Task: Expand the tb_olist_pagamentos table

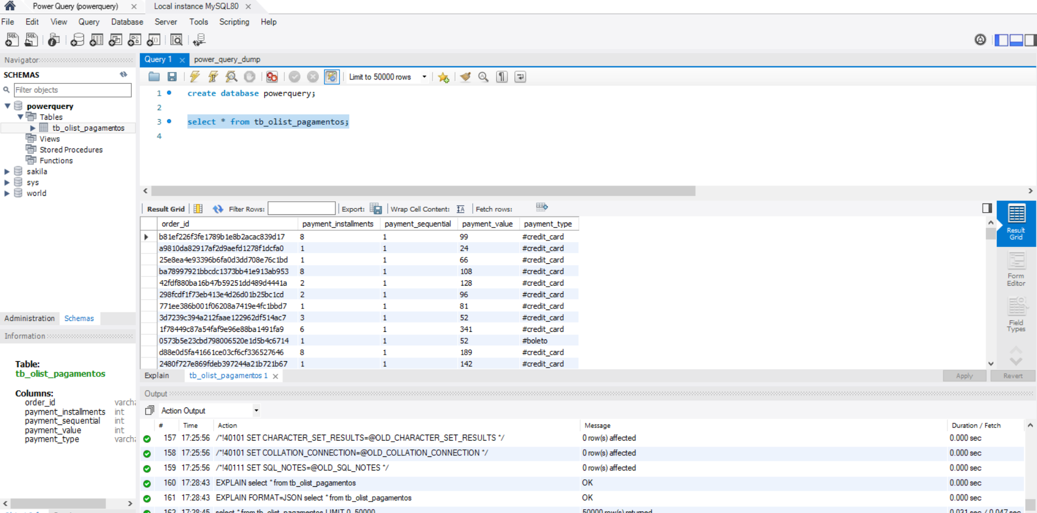Action: pos(33,128)
